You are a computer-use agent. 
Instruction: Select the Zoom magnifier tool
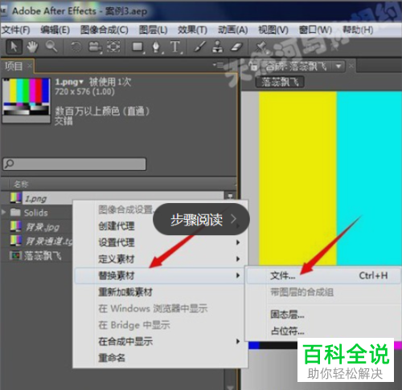51,47
